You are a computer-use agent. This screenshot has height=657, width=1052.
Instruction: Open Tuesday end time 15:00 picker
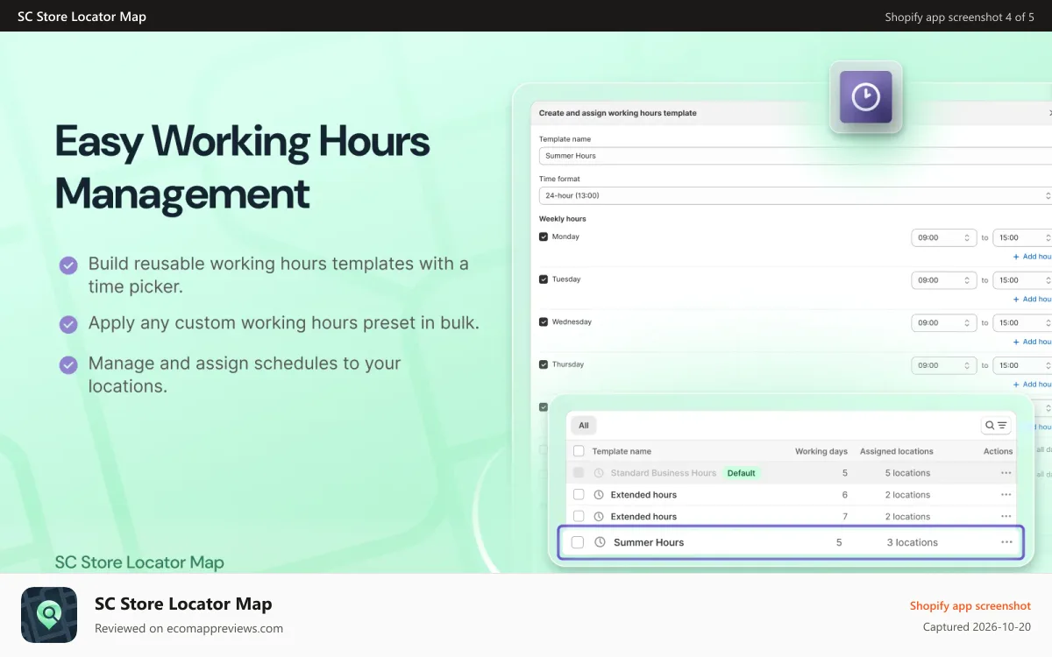coord(1022,280)
